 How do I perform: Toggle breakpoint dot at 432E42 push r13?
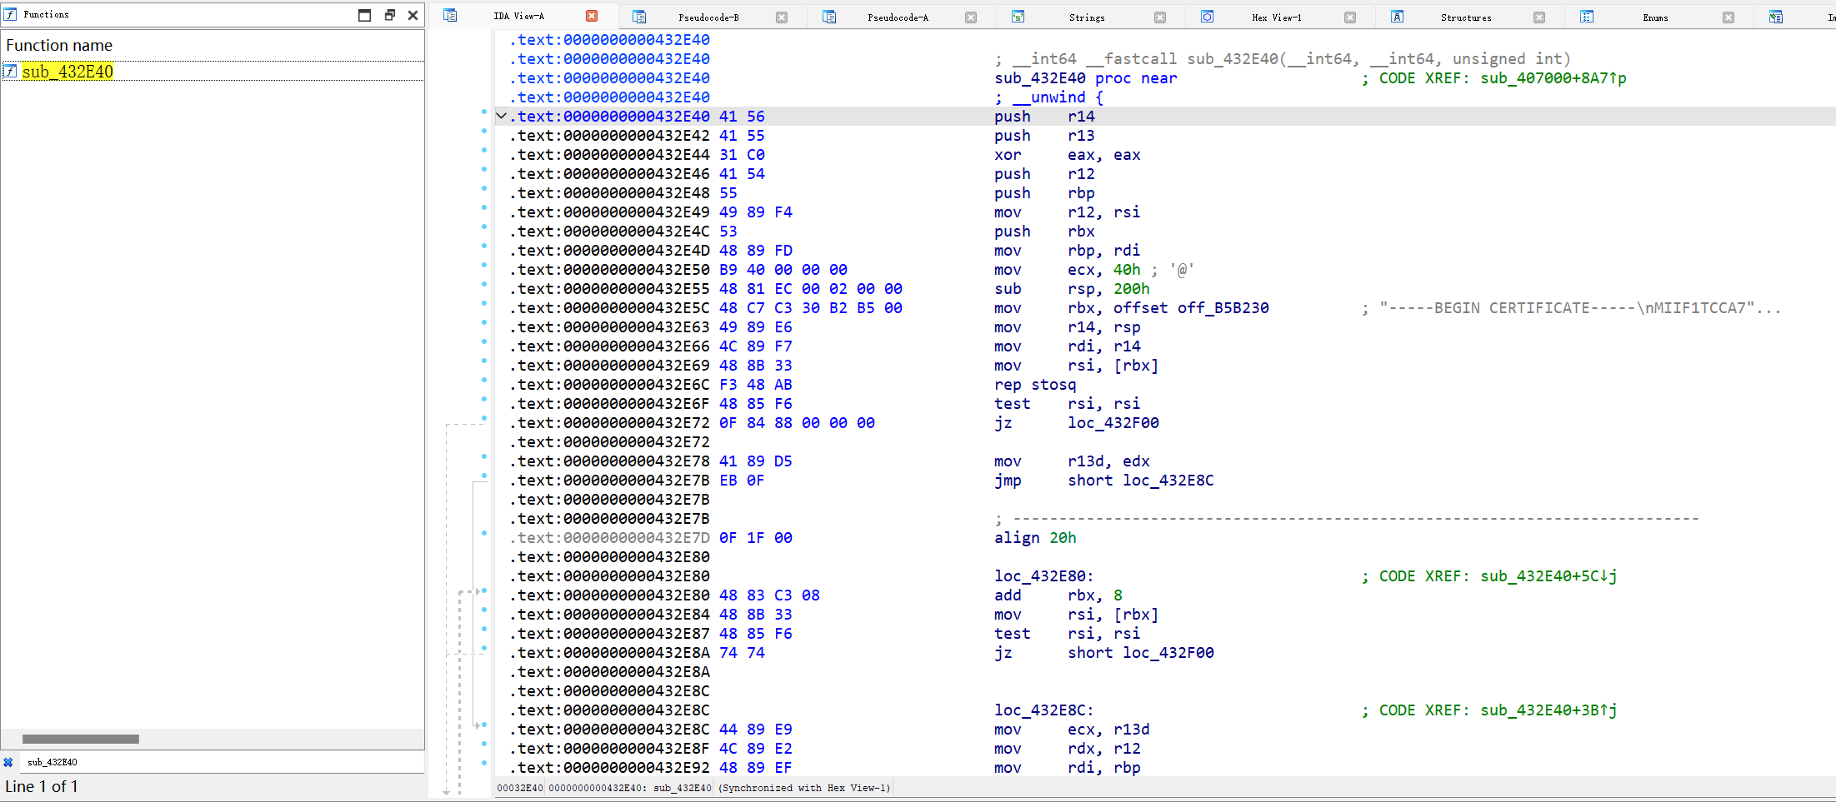click(x=484, y=131)
